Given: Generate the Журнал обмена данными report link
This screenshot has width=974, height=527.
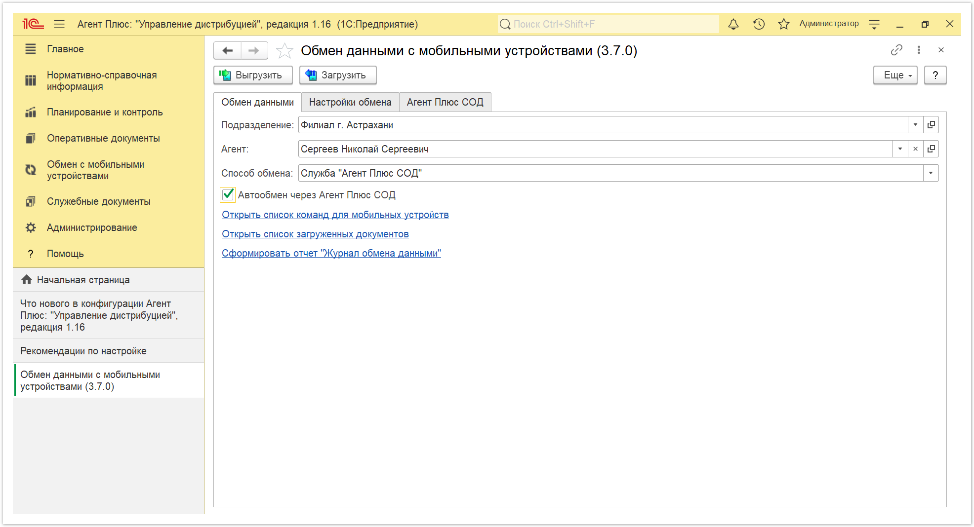Looking at the screenshot, I should point(331,253).
